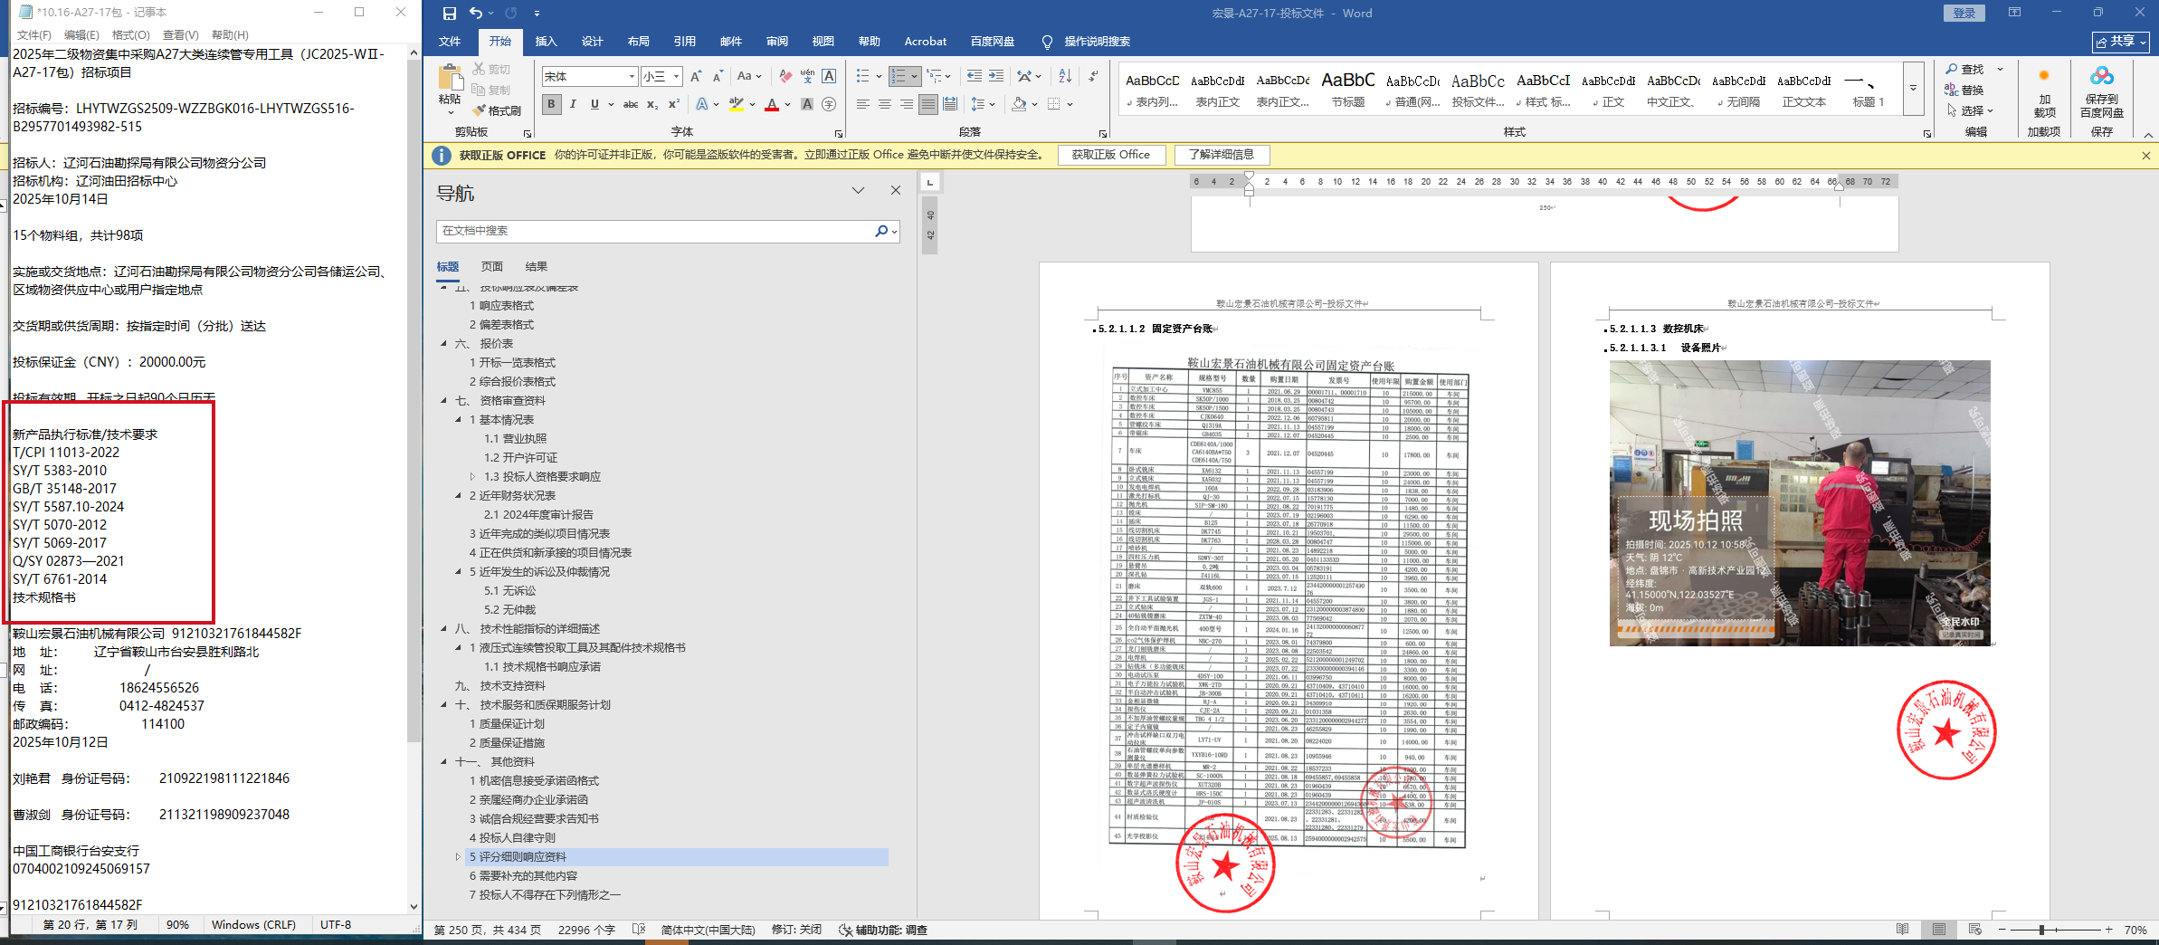Open the phonetic guide (wén) tool
The height and width of the screenshot is (945, 2159).
[x=807, y=77]
